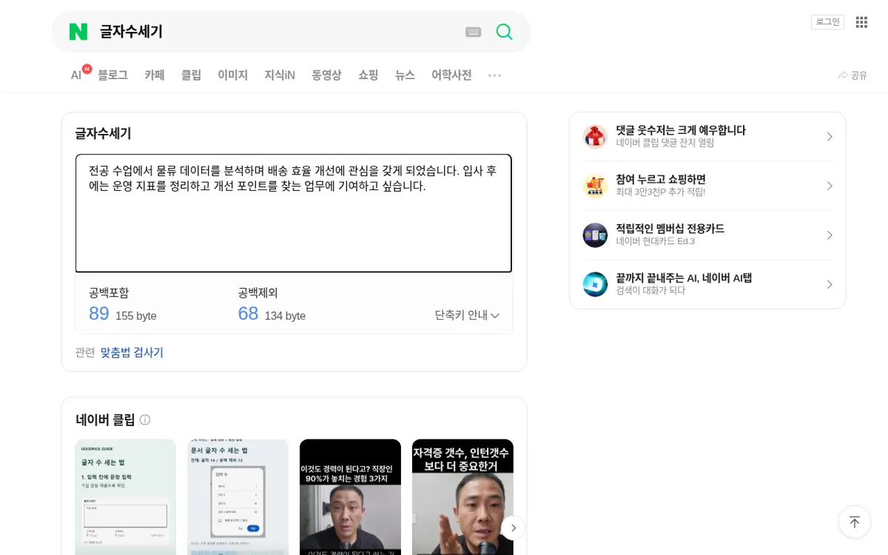Open the 맞춤법 검사기 link

(132, 352)
